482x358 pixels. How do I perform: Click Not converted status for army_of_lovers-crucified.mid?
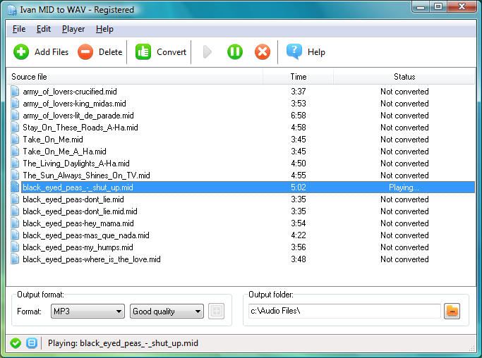(404, 92)
